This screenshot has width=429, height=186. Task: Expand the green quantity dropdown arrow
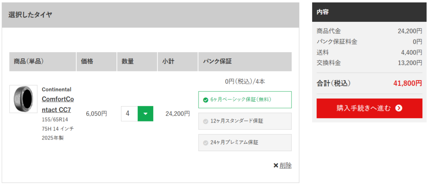145,113
